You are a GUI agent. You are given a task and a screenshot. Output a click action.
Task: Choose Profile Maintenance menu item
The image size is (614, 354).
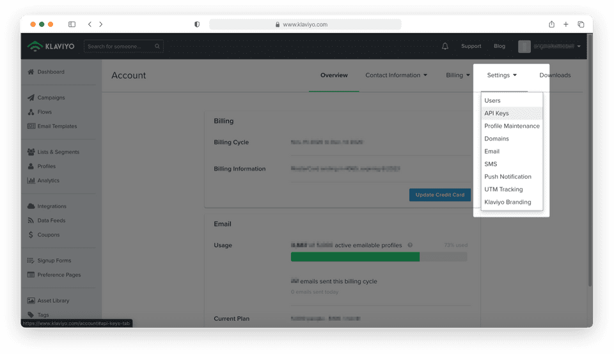512,126
